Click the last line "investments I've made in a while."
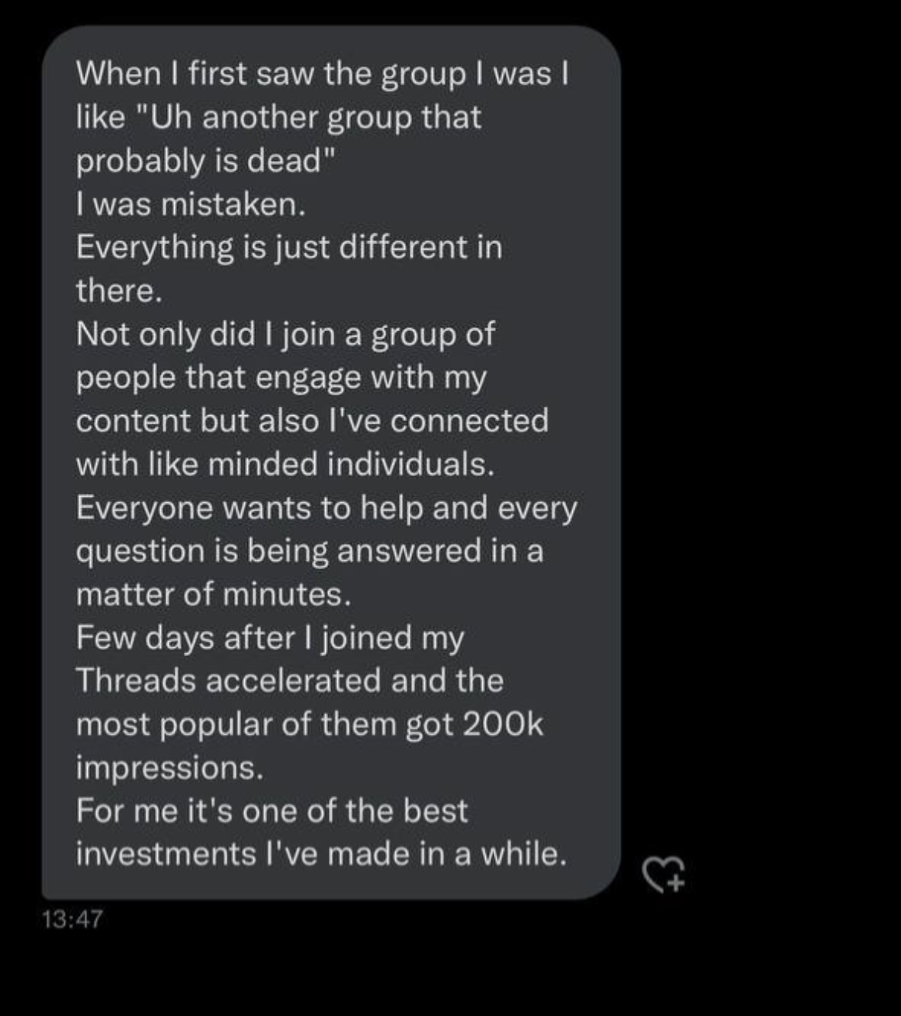 (321, 853)
